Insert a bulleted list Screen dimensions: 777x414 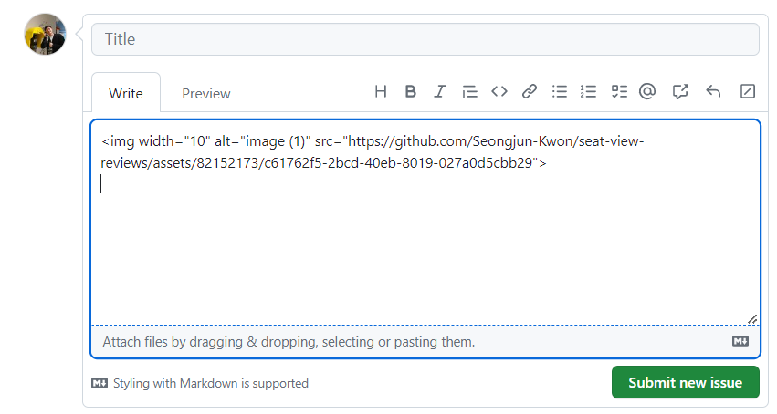pyautogui.click(x=560, y=91)
